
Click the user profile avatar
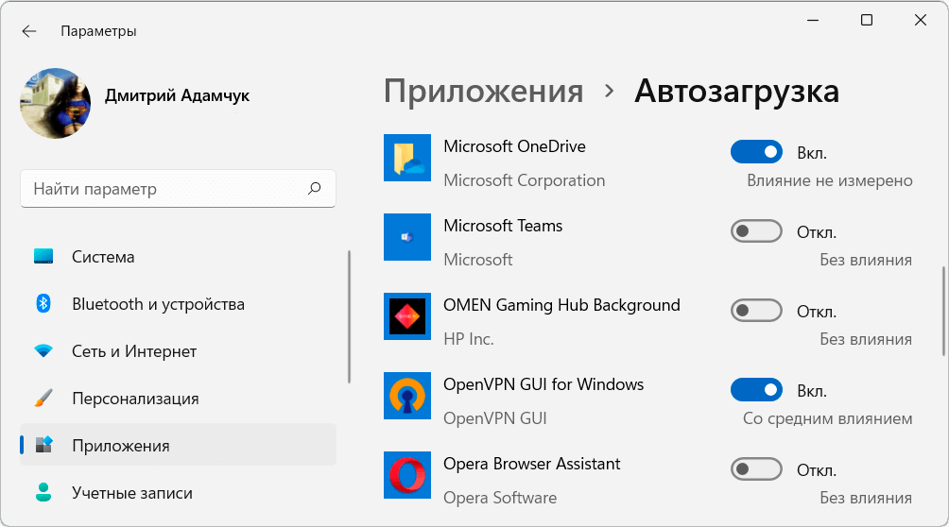point(56,103)
